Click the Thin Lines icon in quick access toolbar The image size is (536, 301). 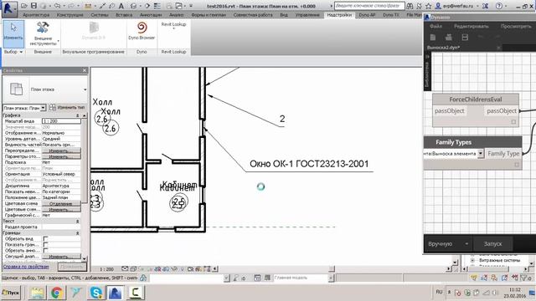coord(157,6)
